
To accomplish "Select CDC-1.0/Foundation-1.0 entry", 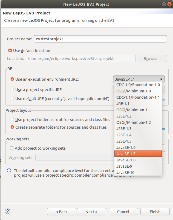I will pos(138,85).
